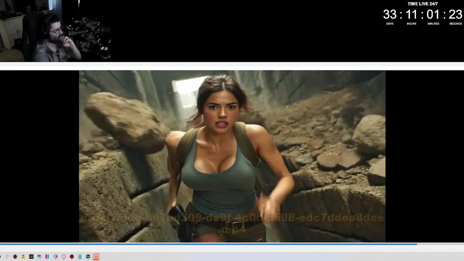464x261 pixels.
Task: Open the Photoshop taskbar icon
Action: (88, 256)
